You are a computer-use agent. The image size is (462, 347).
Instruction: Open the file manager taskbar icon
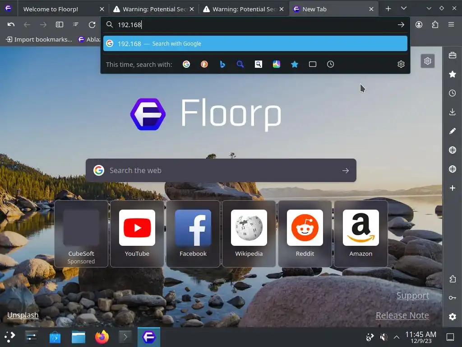(79, 337)
